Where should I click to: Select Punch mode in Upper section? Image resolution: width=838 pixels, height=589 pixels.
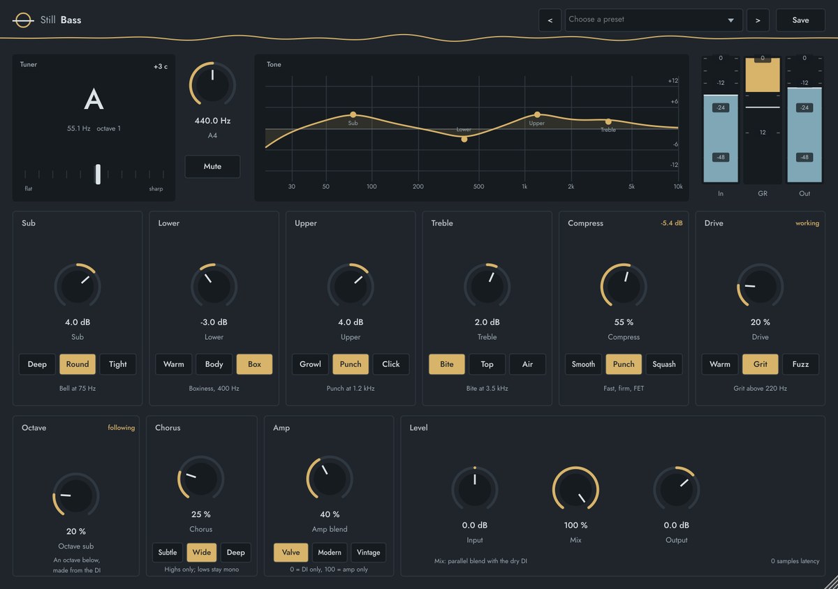[x=351, y=364]
